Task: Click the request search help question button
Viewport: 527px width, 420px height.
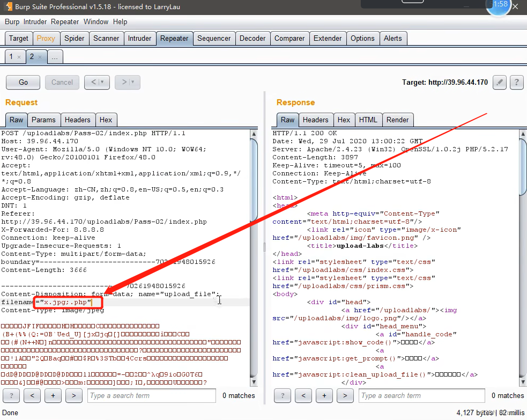Action: [x=11, y=395]
